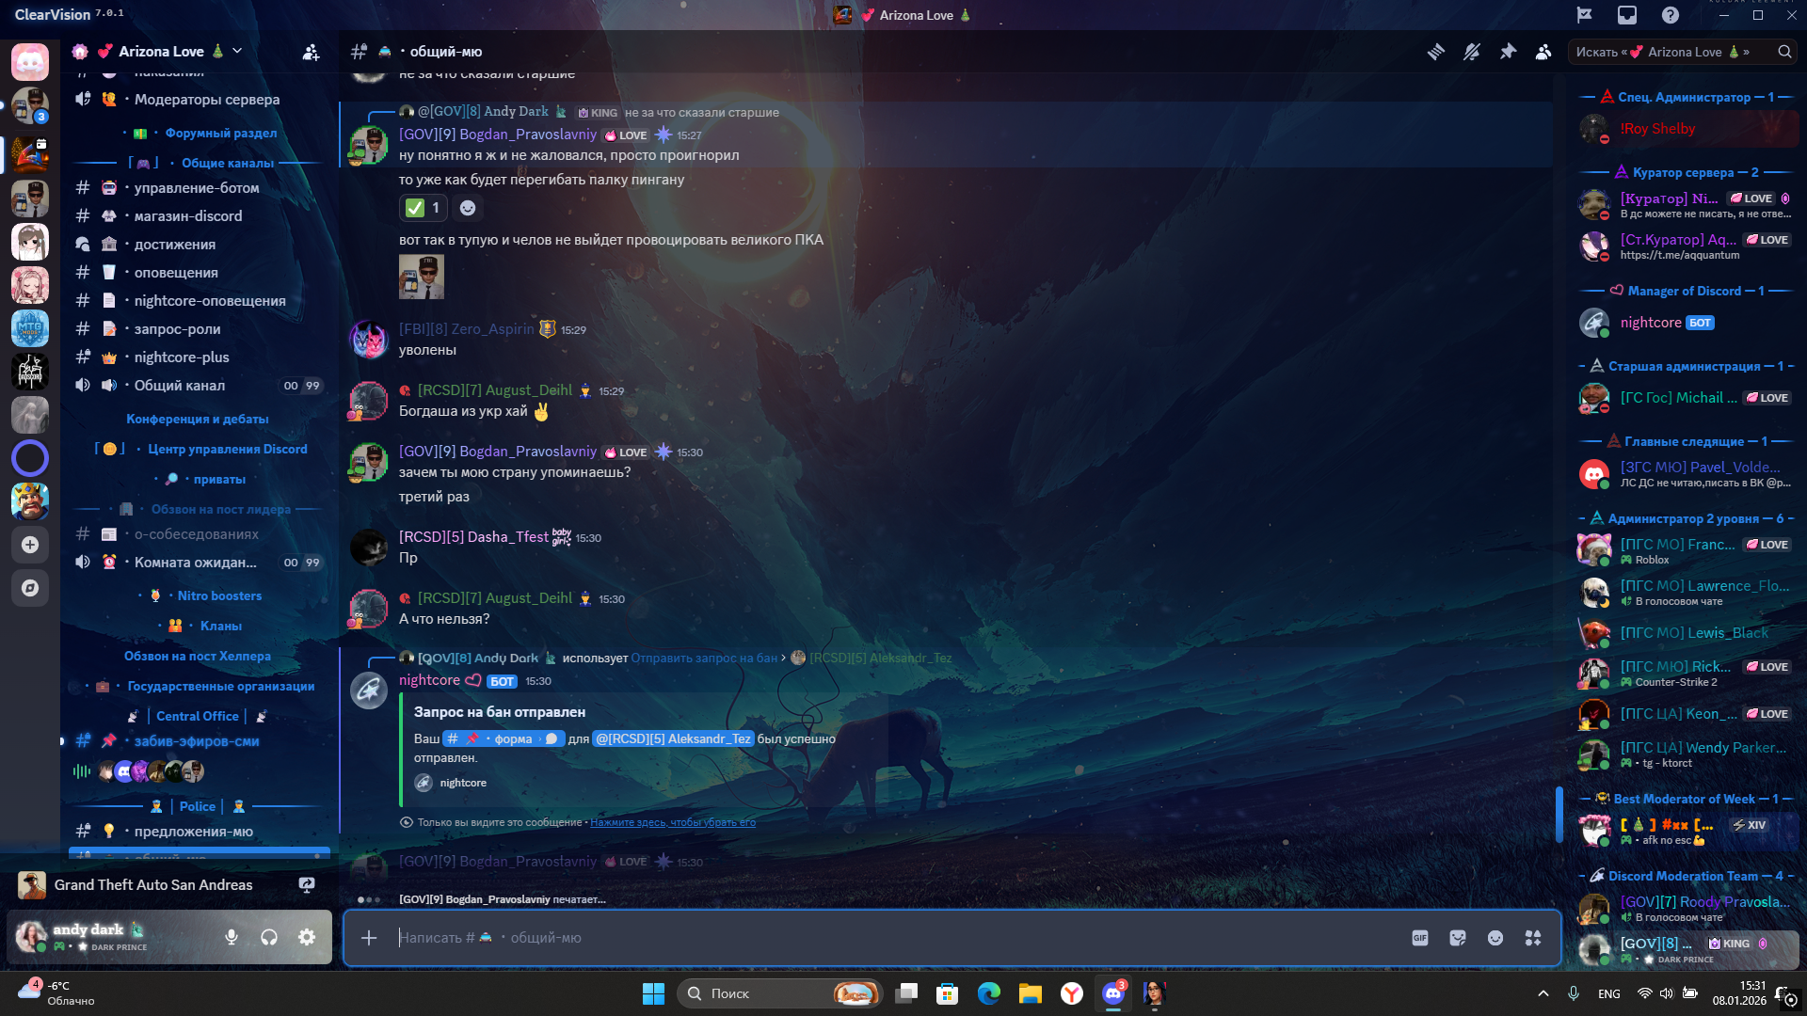Select the nightcore-plus channel
The image size is (1807, 1016).
182,357
